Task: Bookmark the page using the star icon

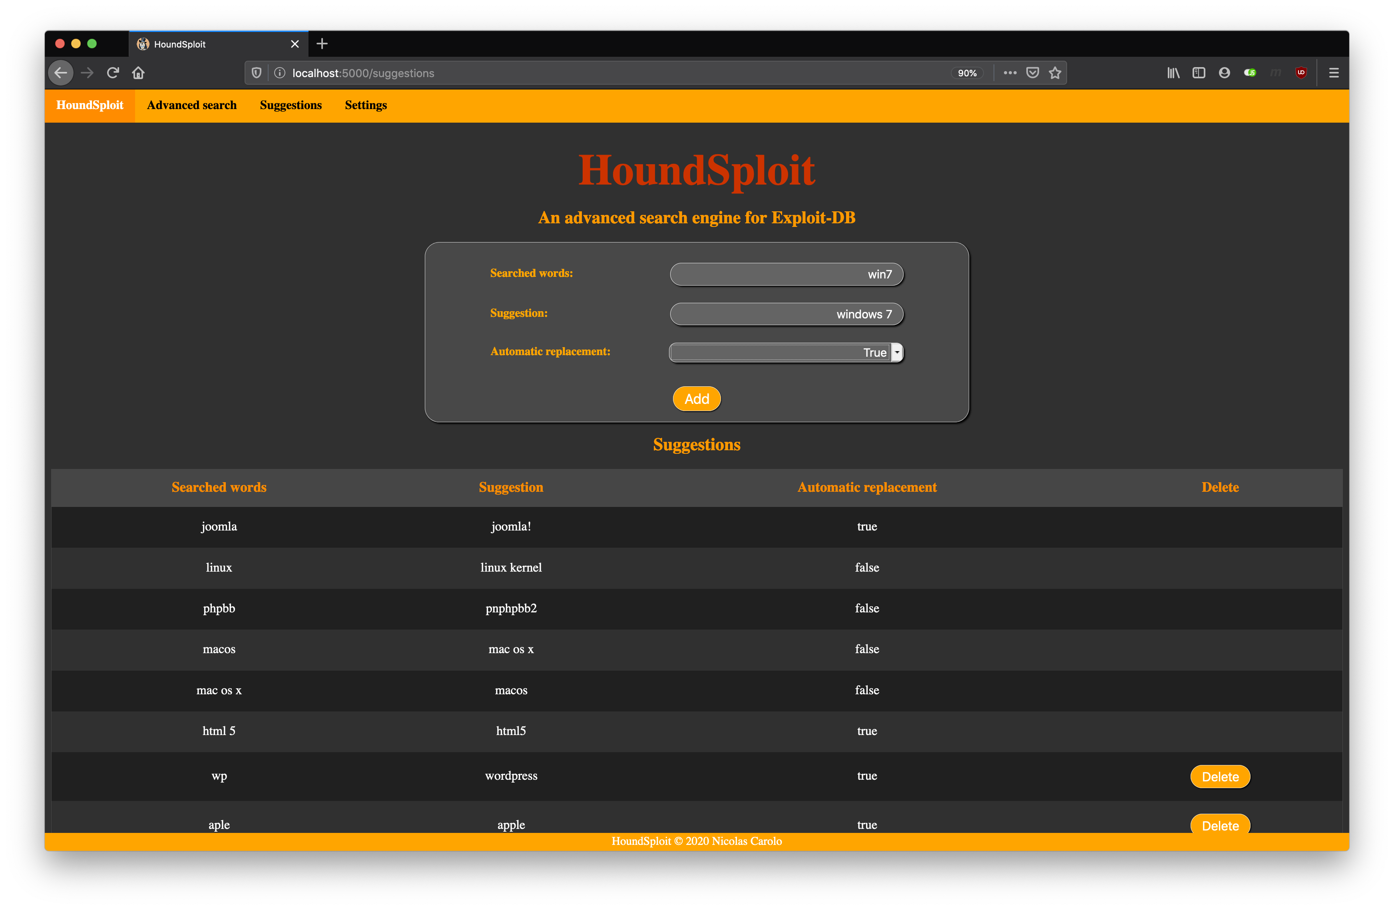Action: [1055, 73]
